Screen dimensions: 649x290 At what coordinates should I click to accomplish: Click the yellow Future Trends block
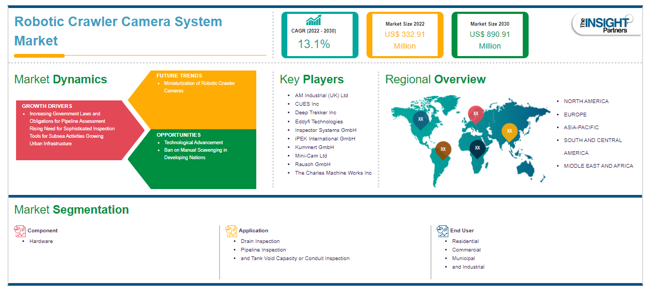point(193,99)
